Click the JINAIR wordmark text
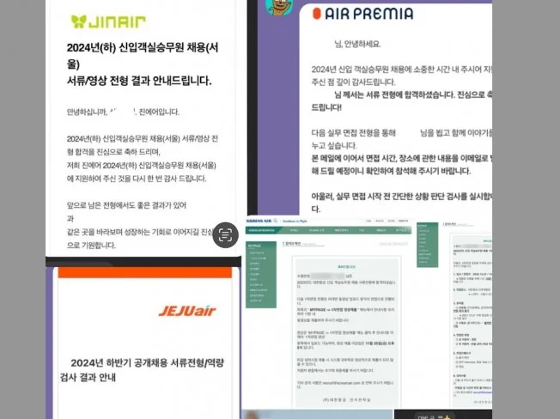Image resolution: width=560 pixels, height=419 pixels. (x=119, y=21)
